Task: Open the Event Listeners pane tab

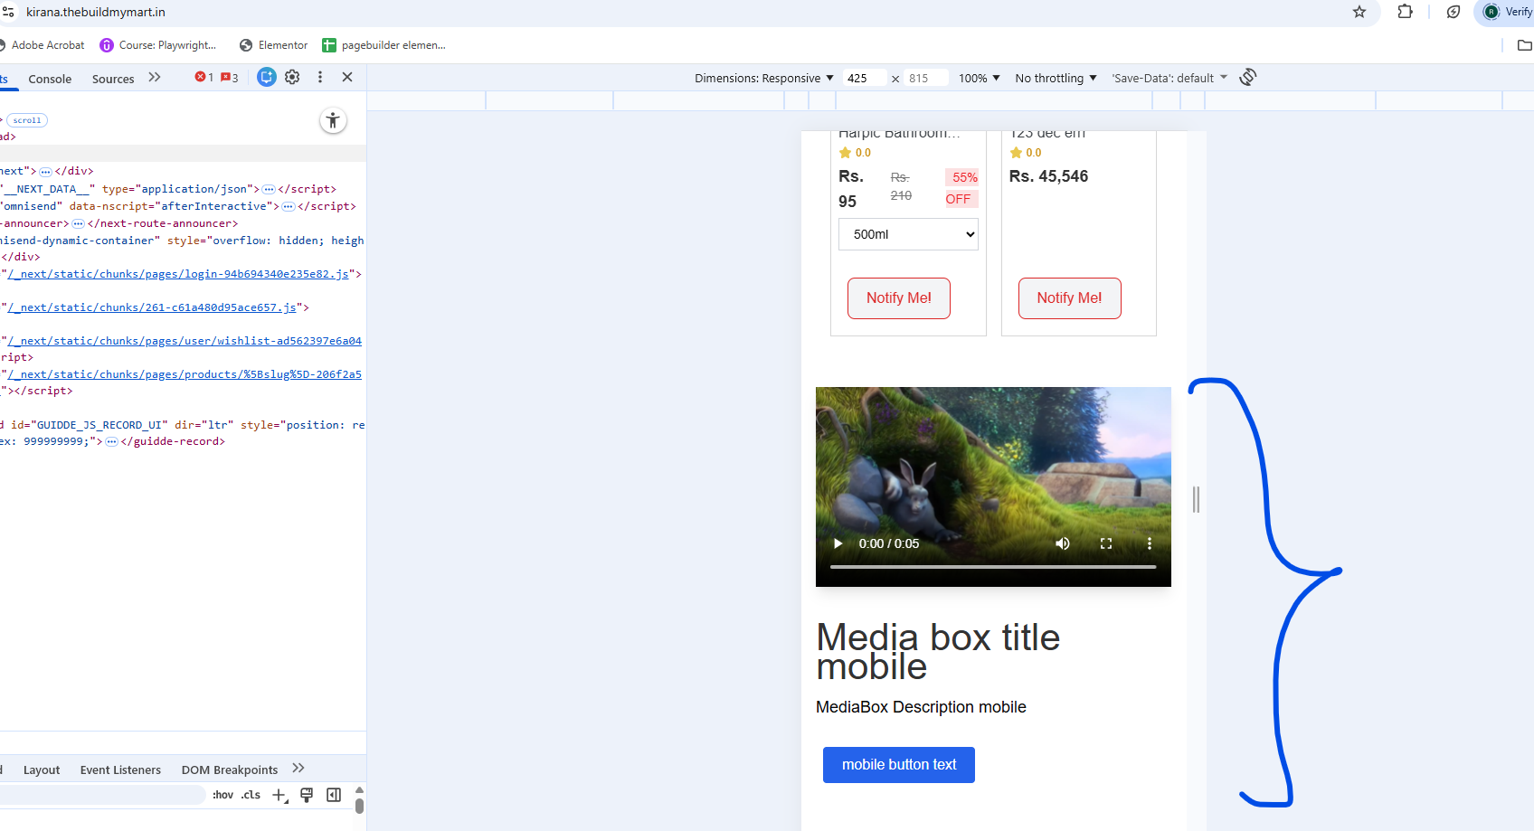Action: 120,770
